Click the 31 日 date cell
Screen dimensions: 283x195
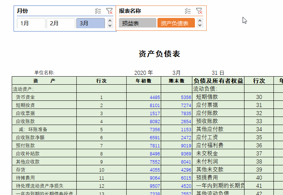pyautogui.click(x=218, y=73)
